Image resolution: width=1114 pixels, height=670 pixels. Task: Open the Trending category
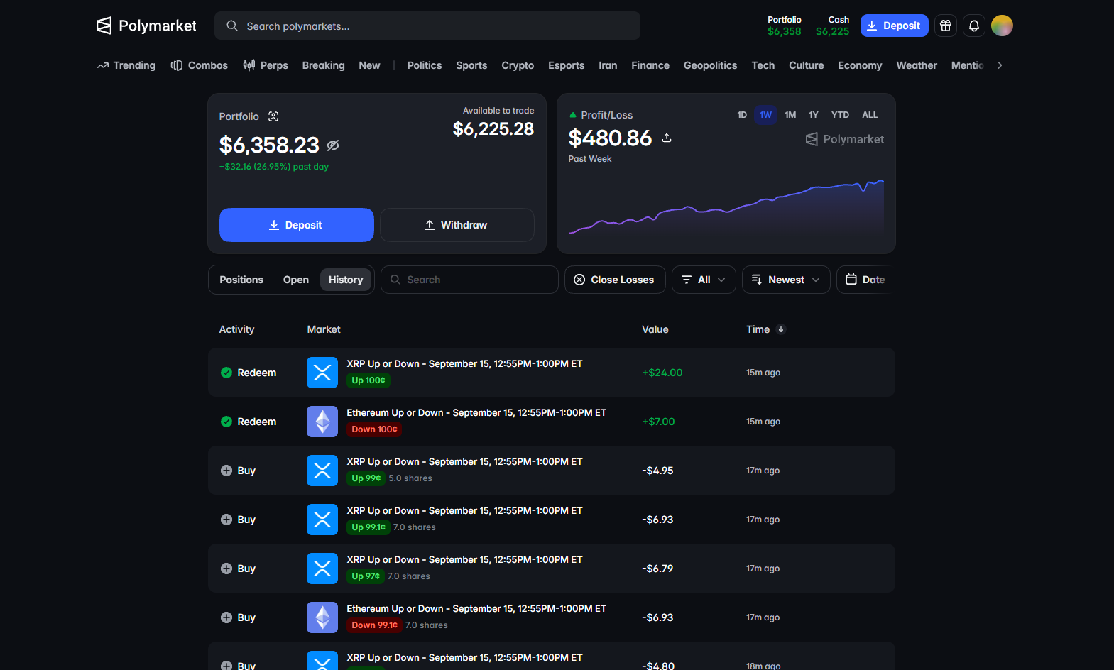(126, 65)
